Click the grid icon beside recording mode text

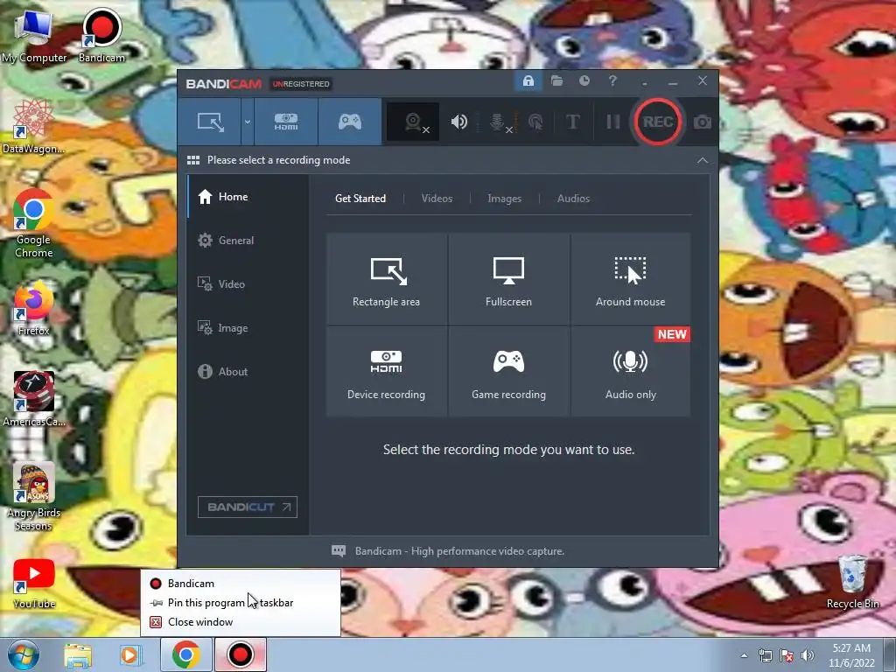click(193, 160)
